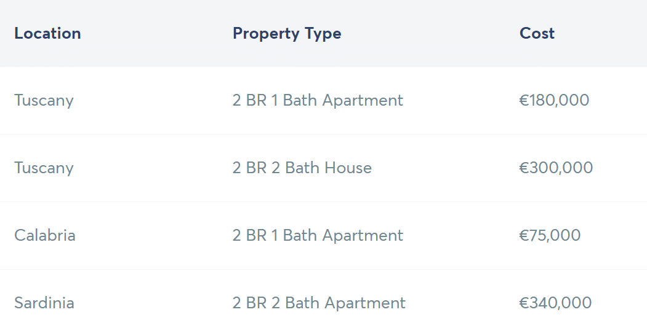Select Tuscany in the second row
The width and height of the screenshot is (647, 331).
44,168
